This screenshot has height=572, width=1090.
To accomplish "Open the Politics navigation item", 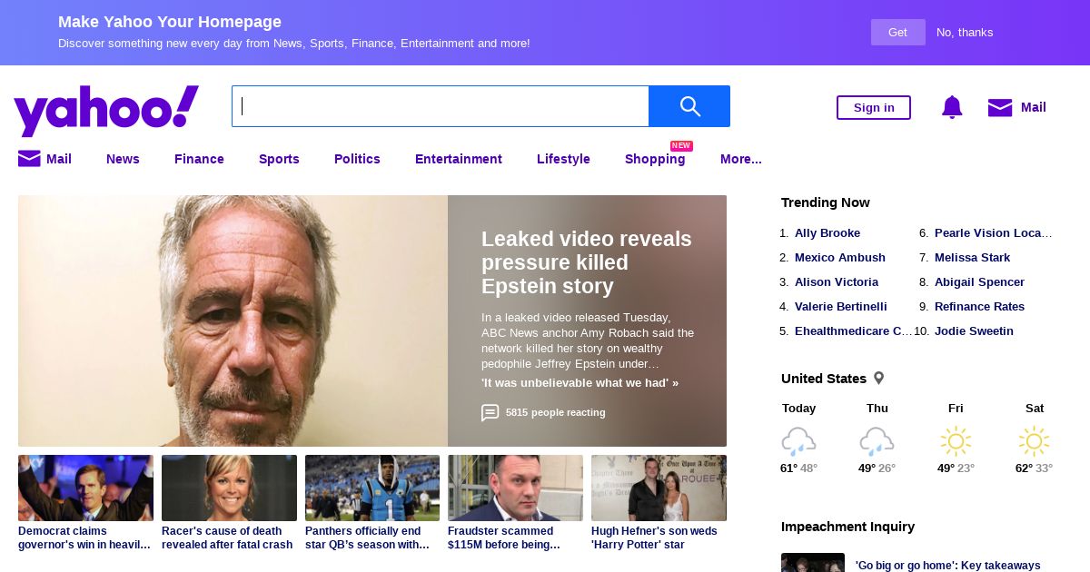I will (357, 159).
